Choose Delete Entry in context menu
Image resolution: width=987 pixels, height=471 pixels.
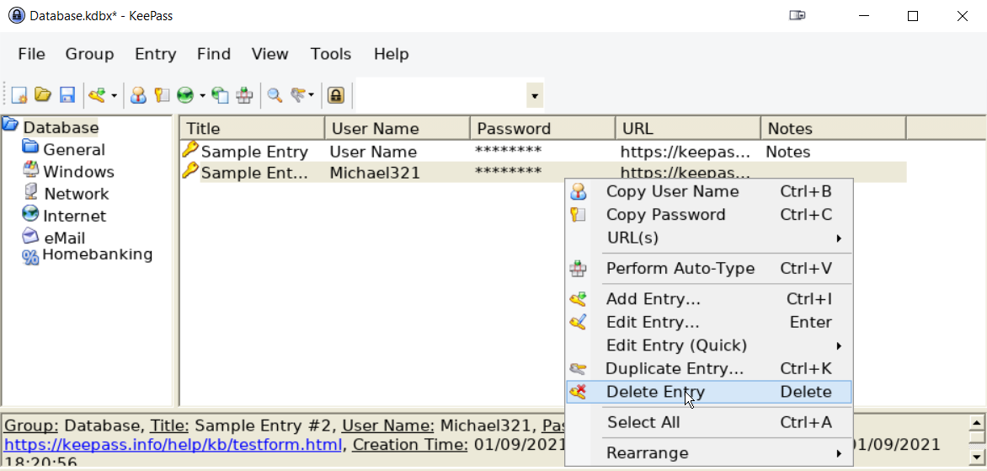coord(709,392)
